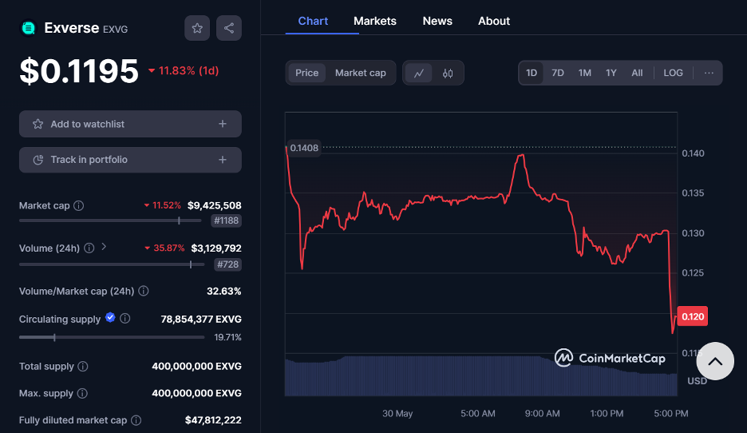
Task: Toggle LOG scale on chart
Action: [x=673, y=73]
